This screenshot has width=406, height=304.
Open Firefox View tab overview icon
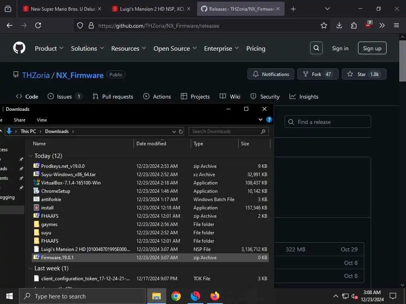pos(8,9)
